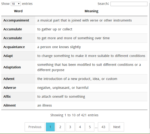The height and width of the screenshot is (134, 150).
Task: Select the Affix word cell
Action: [18, 96]
